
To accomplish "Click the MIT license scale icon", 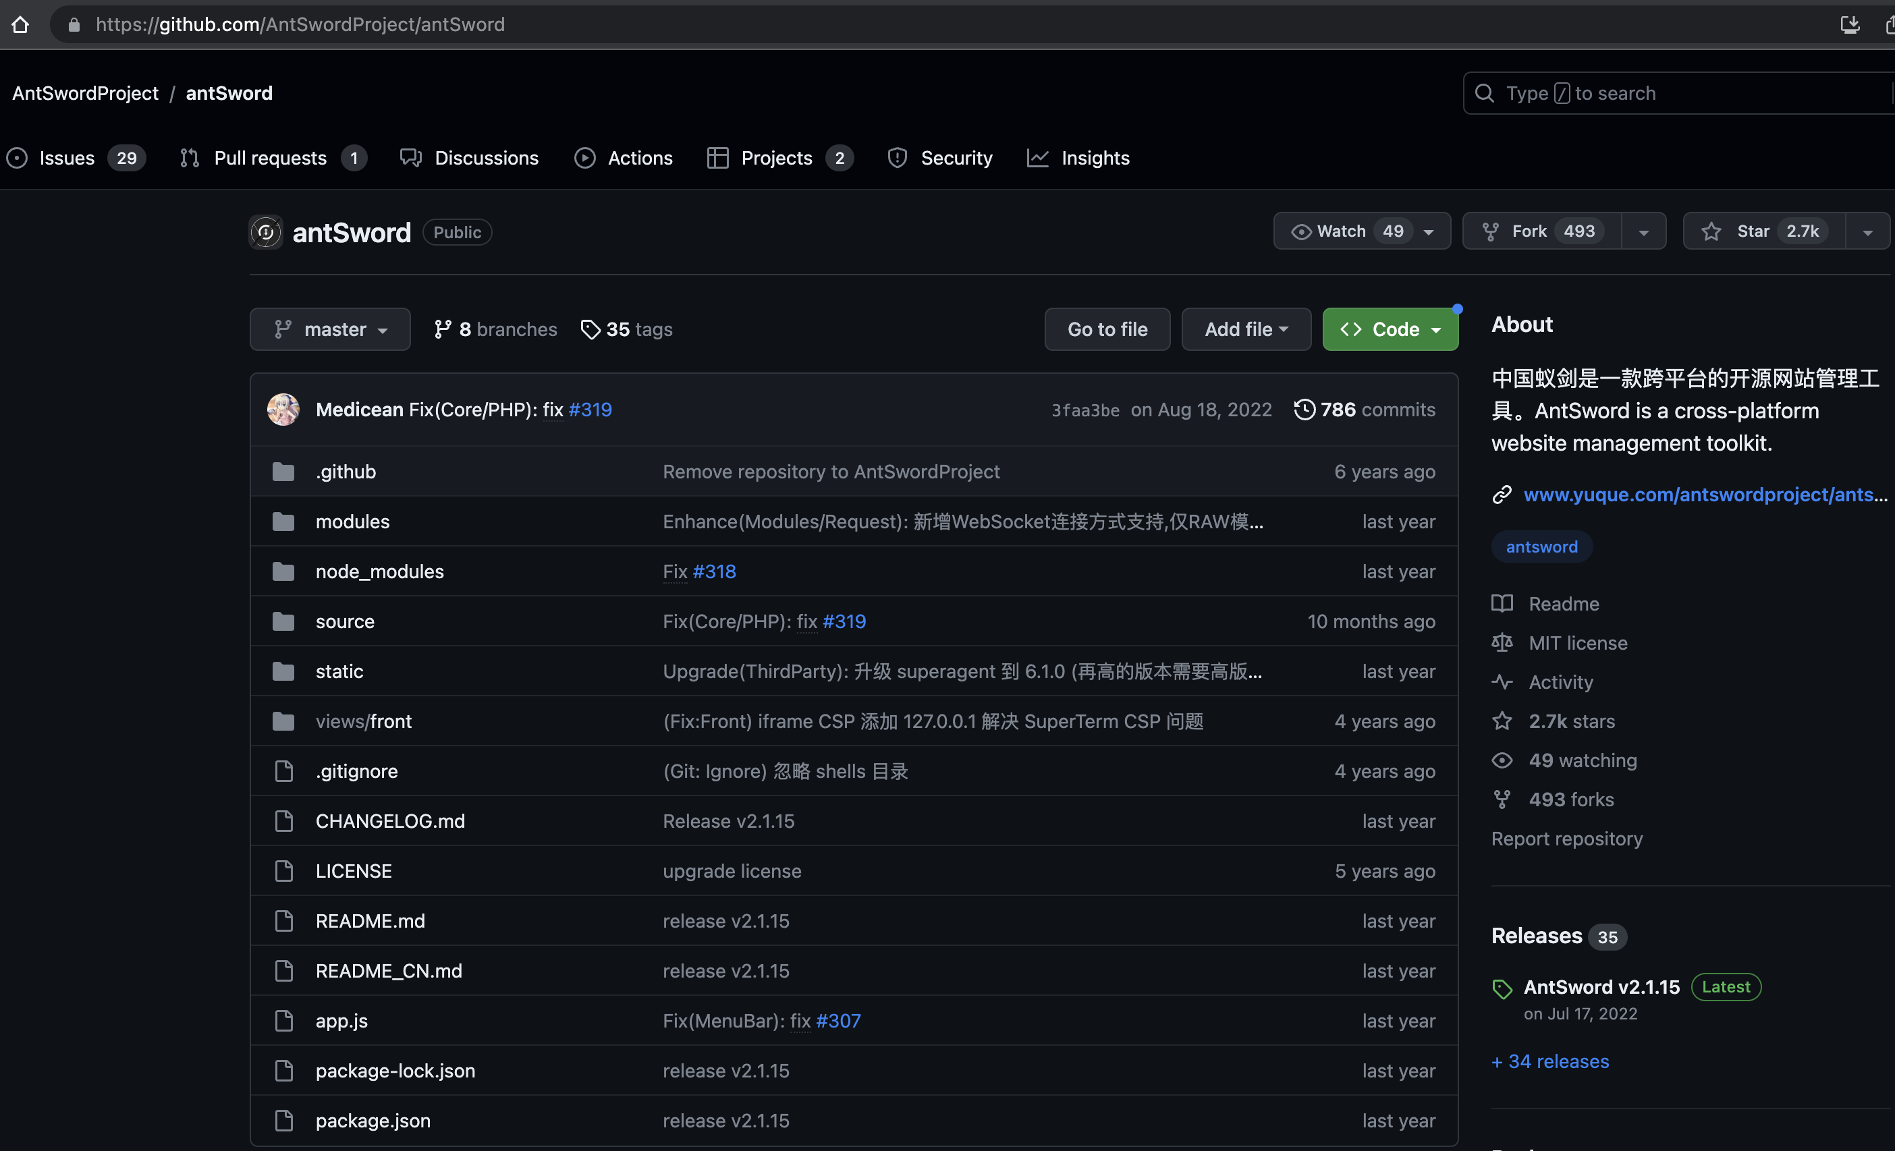I will (x=1502, y=644).
